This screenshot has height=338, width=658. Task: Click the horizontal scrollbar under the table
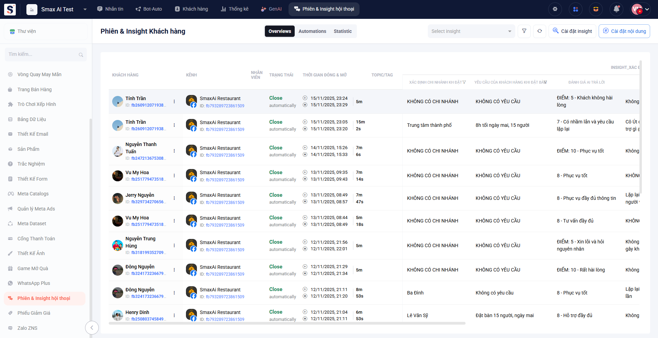point(287,323)
